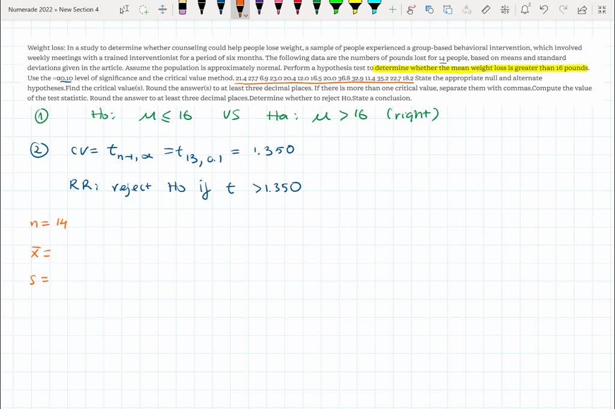Exit full page view

click(x=602, y=10)
